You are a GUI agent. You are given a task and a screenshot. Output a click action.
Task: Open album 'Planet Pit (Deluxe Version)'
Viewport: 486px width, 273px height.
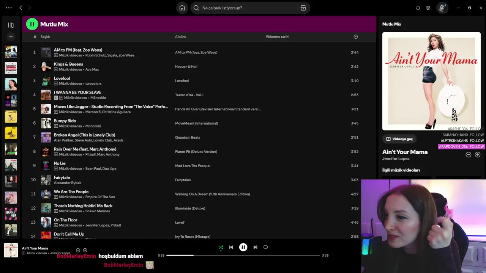(196, 152)
